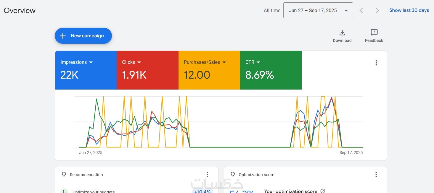This screenshot has height=193, width=434.
Task: Open scorecard chart three-dot menu
Action: (x=376, y=63)
